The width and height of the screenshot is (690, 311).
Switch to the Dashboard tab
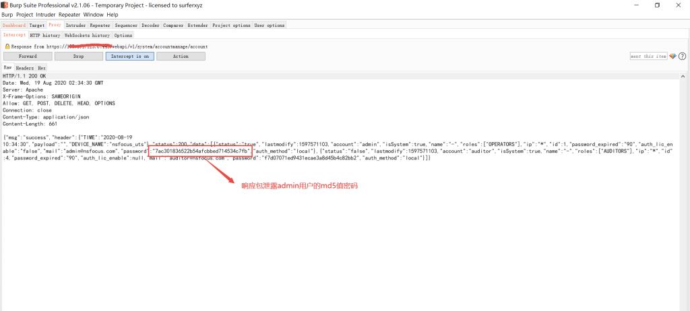click(13, 25)
